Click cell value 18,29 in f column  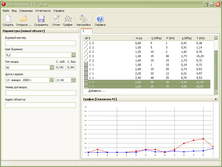click(200, 56)
